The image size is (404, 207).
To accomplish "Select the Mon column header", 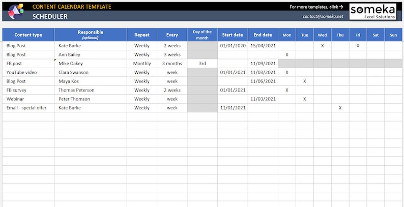I will point(287,35).
